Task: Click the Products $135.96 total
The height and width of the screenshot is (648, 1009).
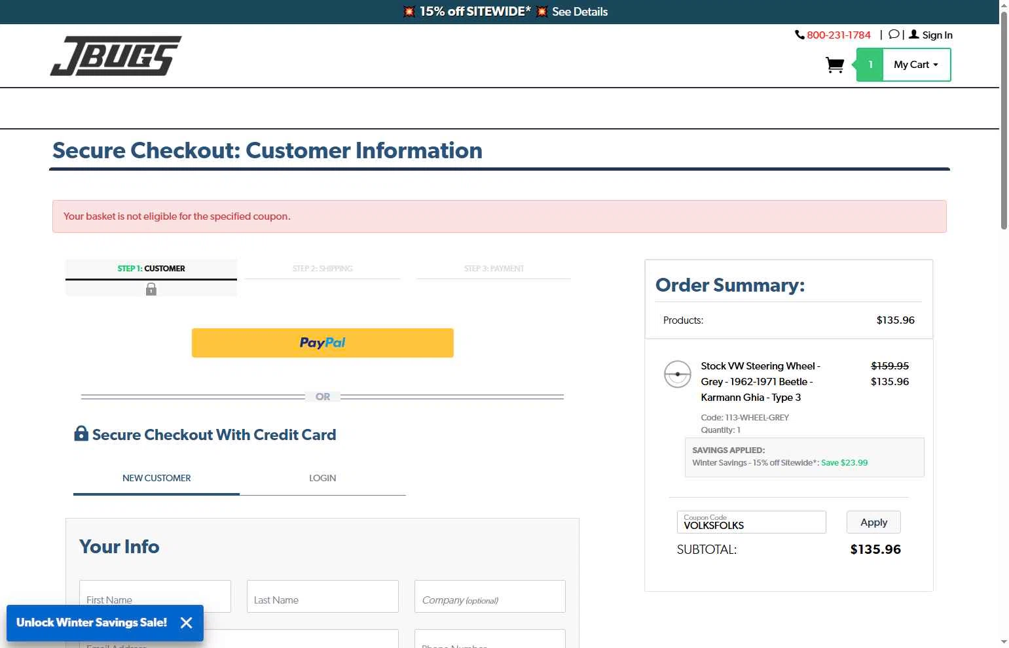Action: coord(895,320)
